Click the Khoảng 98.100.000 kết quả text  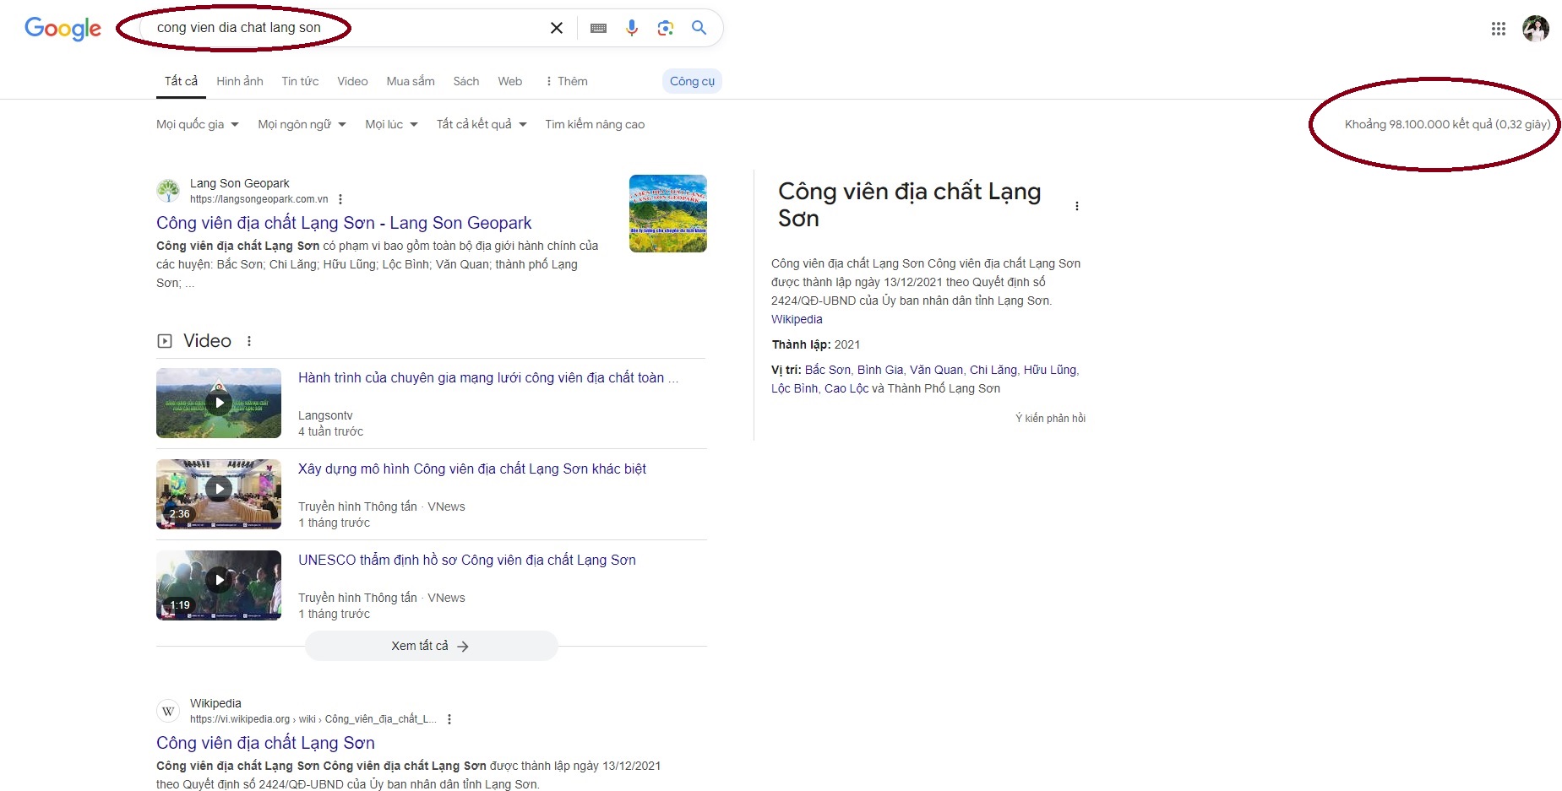point(1447,124)
